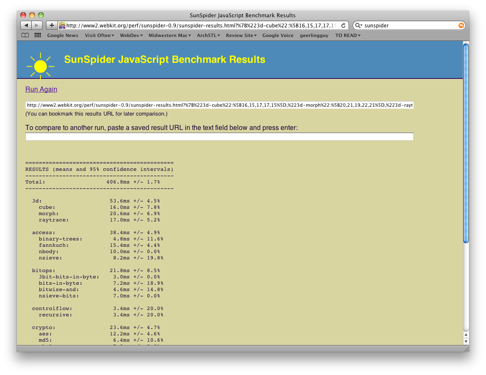Select the results URL text field

(219, 105)
